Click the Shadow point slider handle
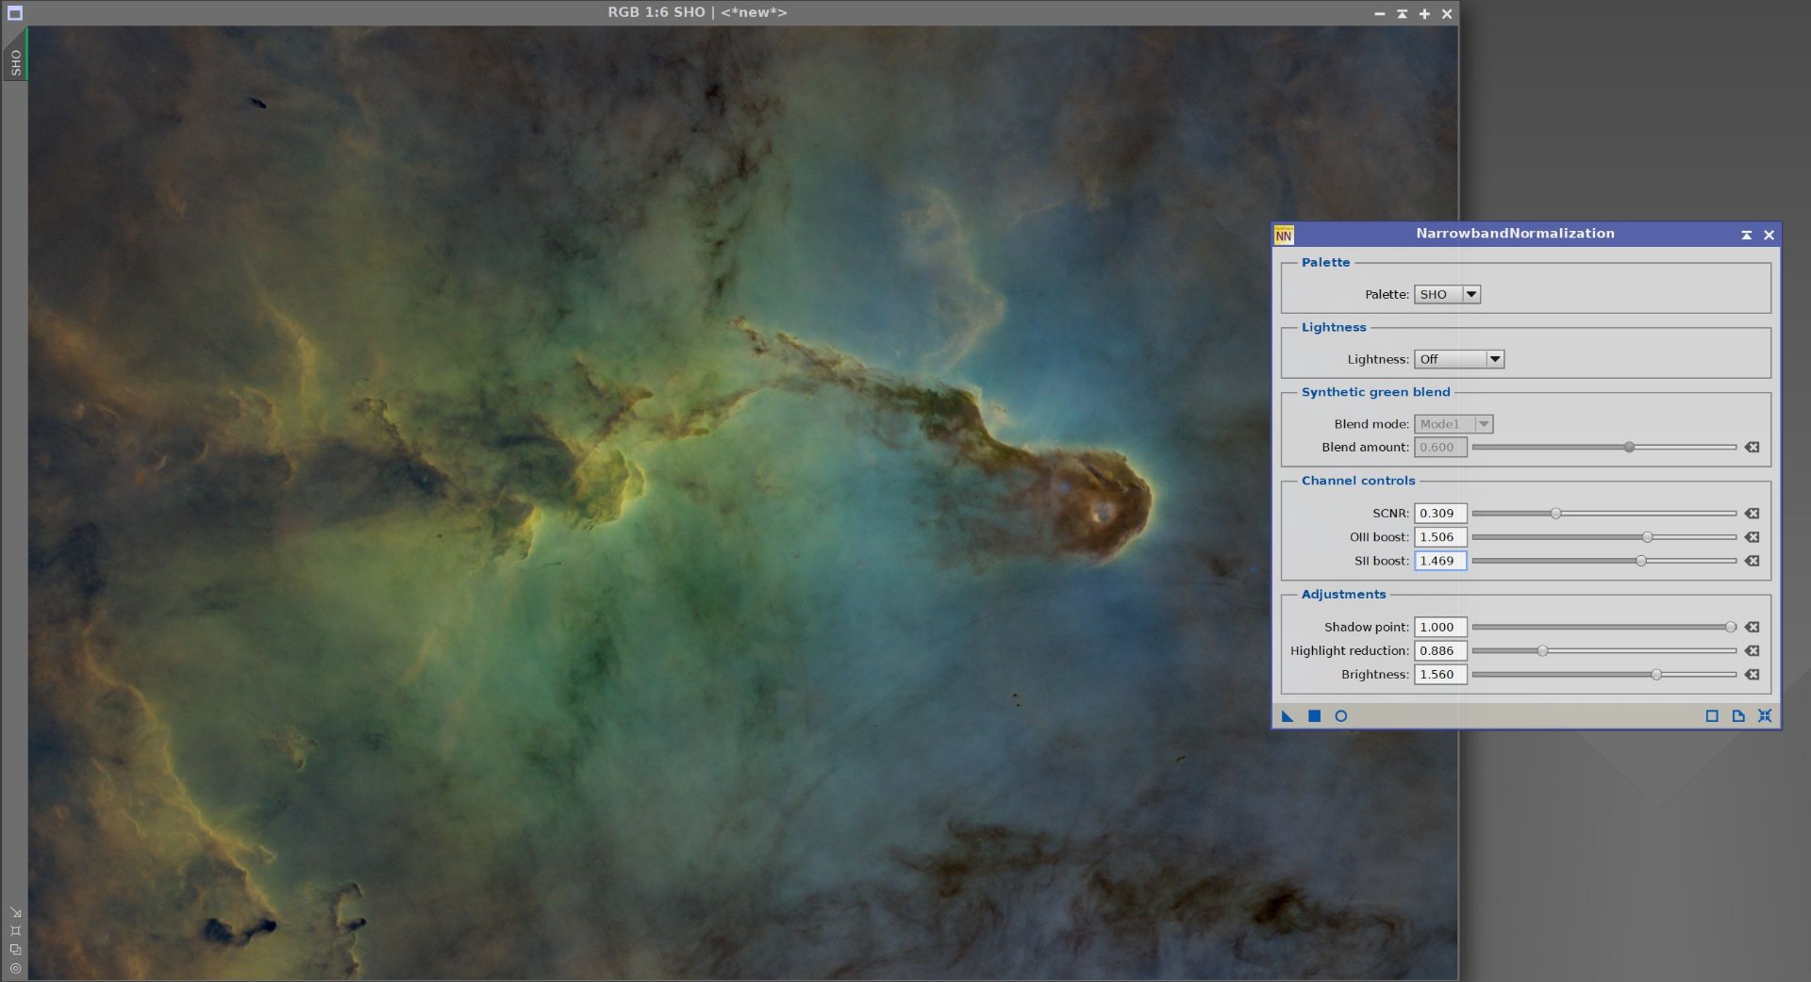The image size is (1811, 982). pyautogui.click(x=1731, y=628)
